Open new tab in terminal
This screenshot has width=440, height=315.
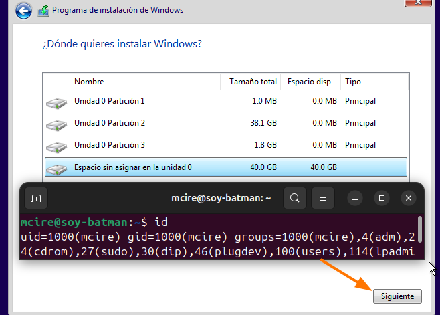click(x=36, y=198)
